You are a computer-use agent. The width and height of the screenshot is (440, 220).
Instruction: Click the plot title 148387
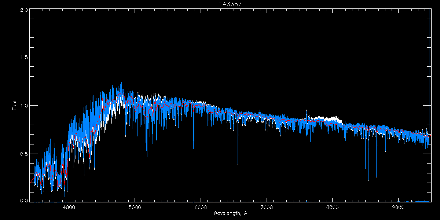point(230,4)
